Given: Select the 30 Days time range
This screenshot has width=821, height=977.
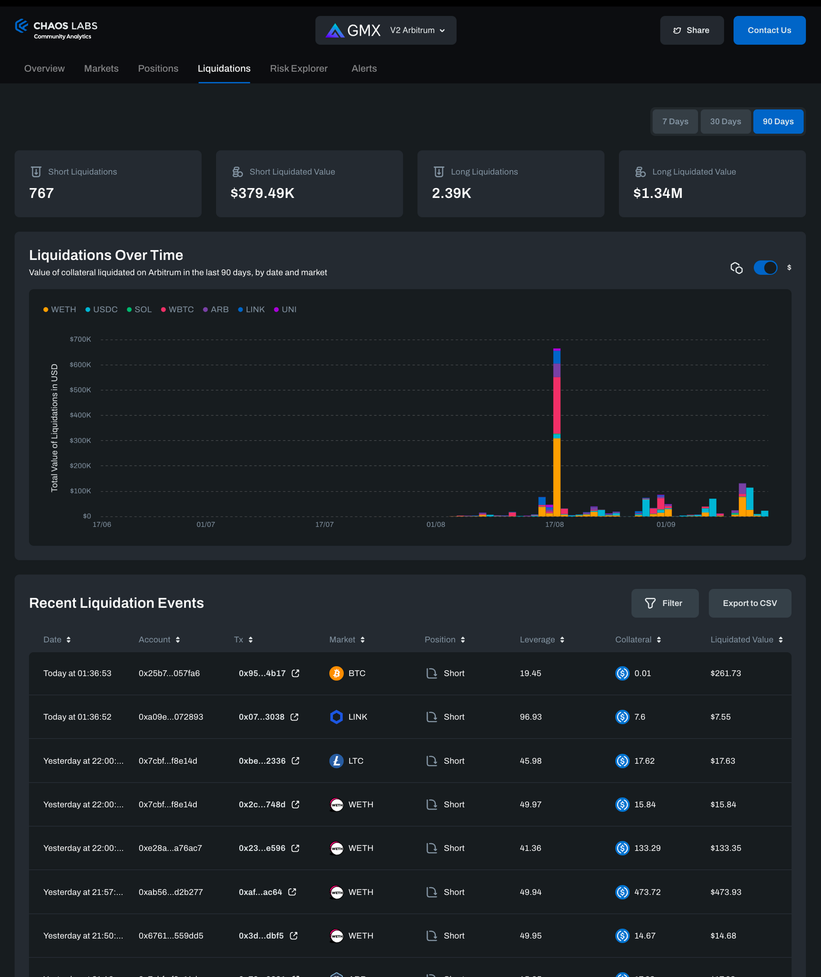Looking at the screenshot, I should click(x=725, y=121).
